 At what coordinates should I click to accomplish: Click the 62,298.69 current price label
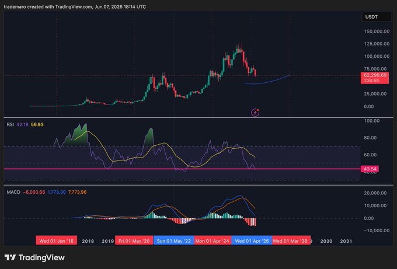(375, 78)
